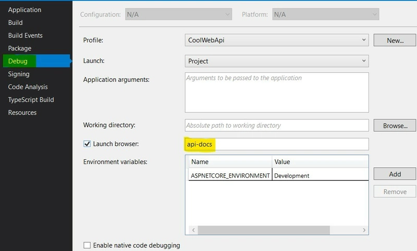
Task: Click the api-docs launch URL field
Action: click(x=277, y=144)
